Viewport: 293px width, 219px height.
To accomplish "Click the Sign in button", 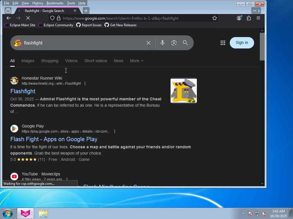I will (x=242, y=43).
